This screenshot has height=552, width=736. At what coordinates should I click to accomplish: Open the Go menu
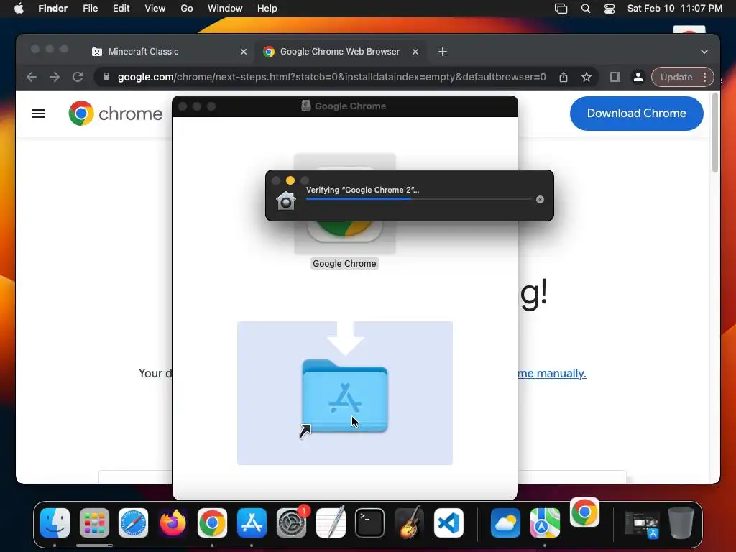point(187,9)
